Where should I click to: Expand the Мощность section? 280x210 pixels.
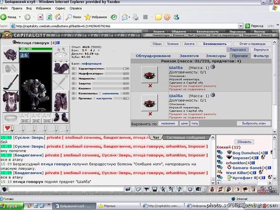pyautogui.click(x=73, y=79)
